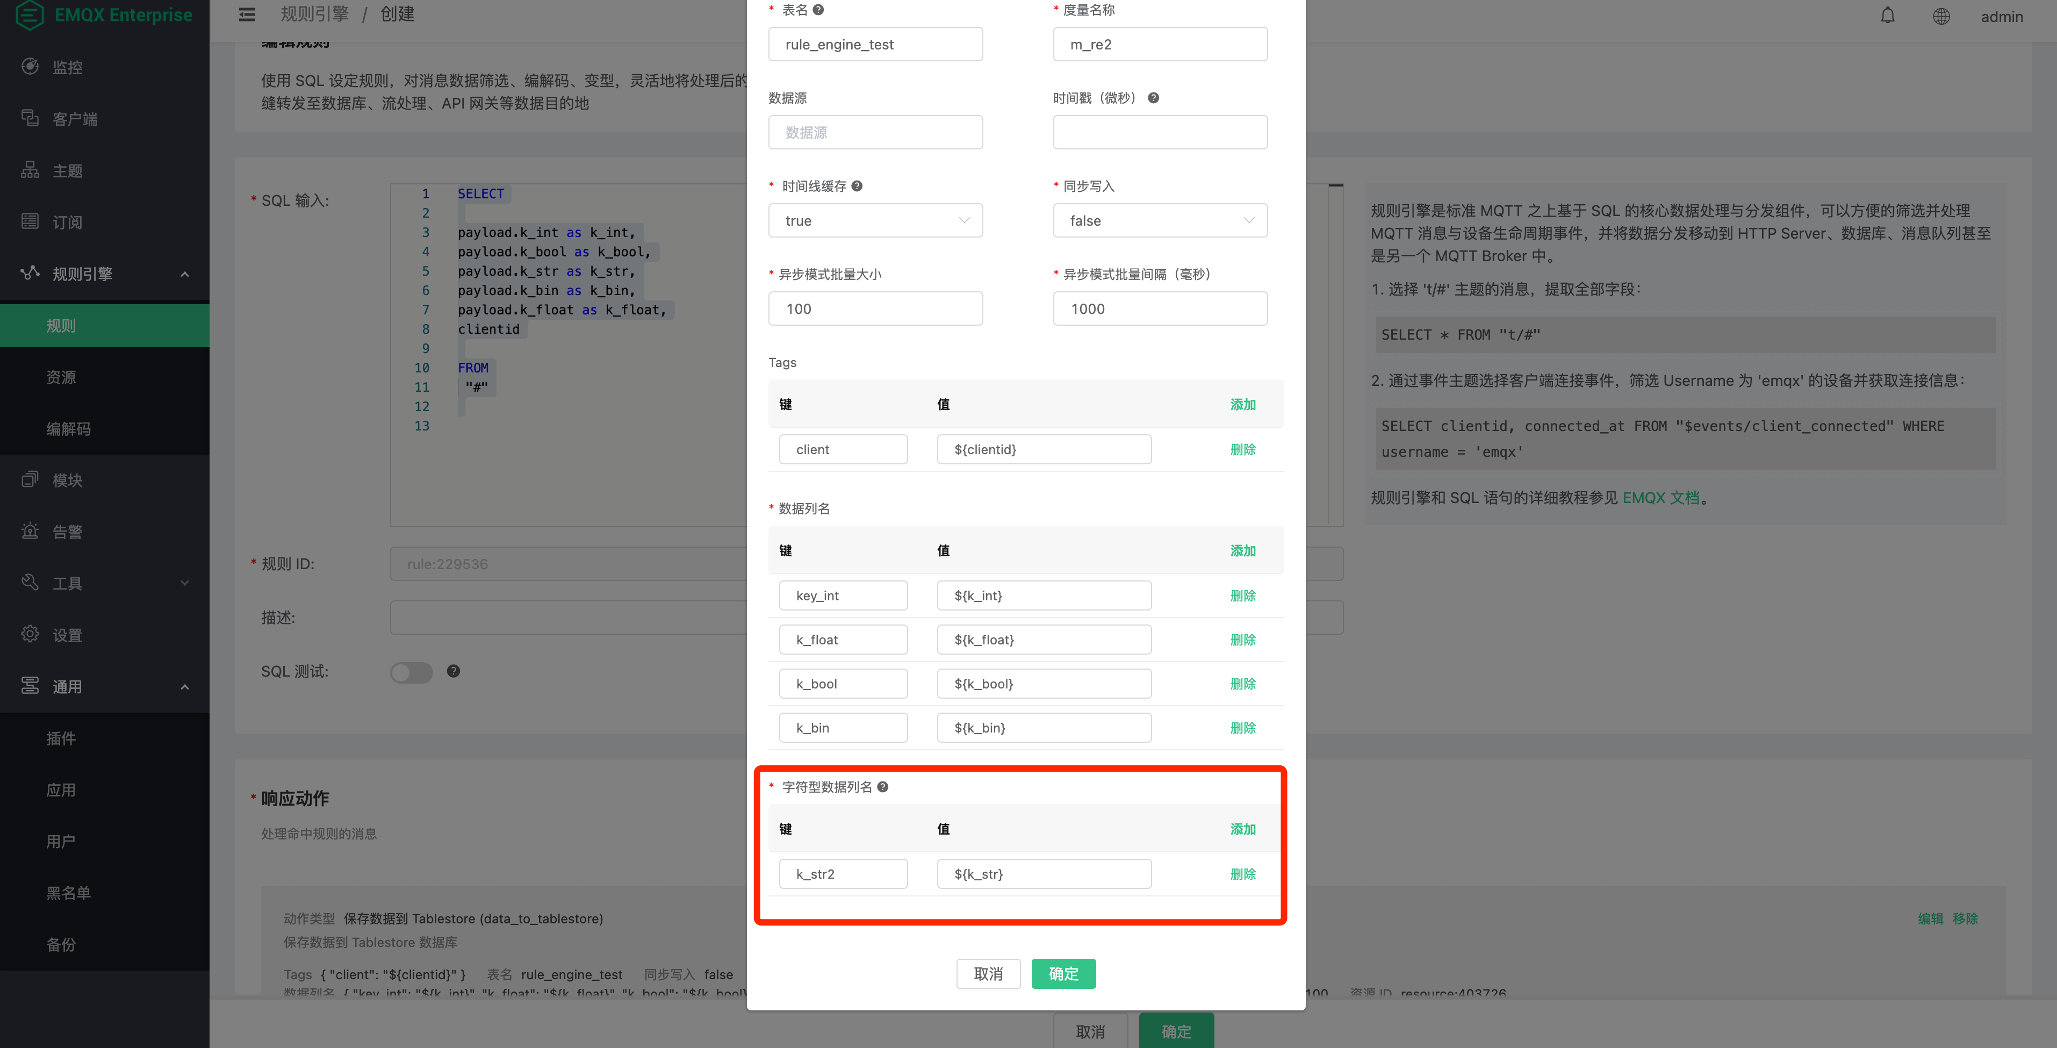Screen dimensions: 2057x1048
Task: Click help icon next to SQL 测试 toggle
Action: 453,671
